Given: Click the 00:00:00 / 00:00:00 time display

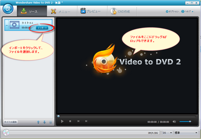Looking at the screenshot, I should [158, 122].
